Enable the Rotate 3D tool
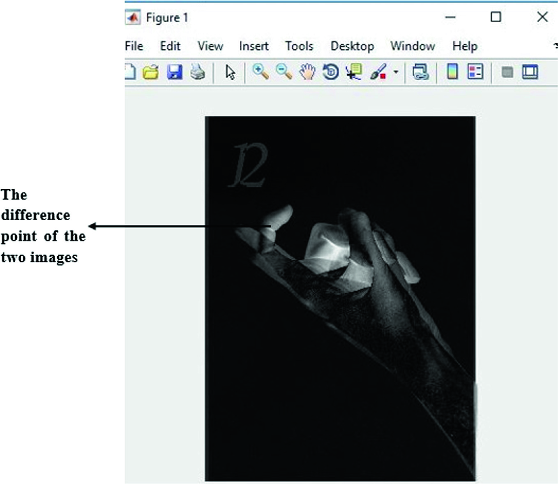 coord(331,72)
